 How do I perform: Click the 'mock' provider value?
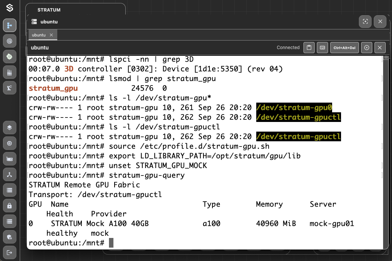pyautogui.click(x=100, y=233)
